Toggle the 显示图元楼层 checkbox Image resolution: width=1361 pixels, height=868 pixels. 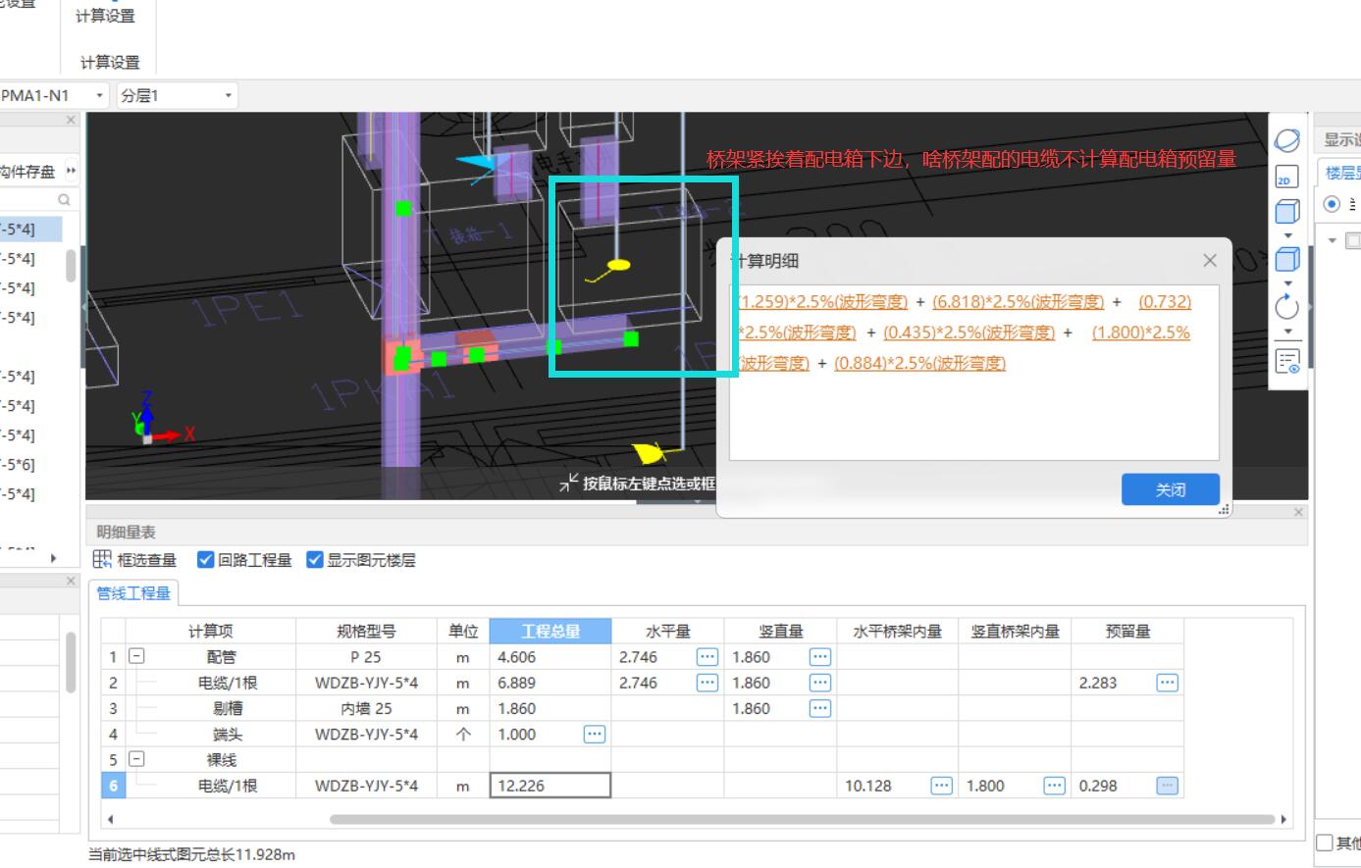point(314,559)
